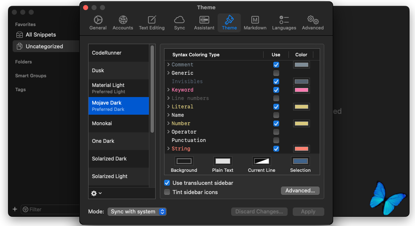
Task: Open the Sync cloud icon
Action: [x=179, y=20]
